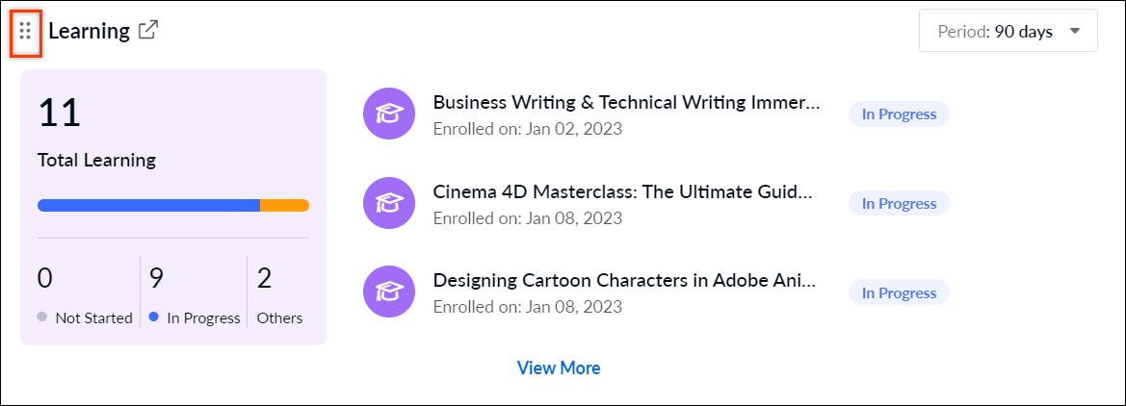Click the gray Not Started legend dot
1126x406 pixels.
tap(42, 317)
